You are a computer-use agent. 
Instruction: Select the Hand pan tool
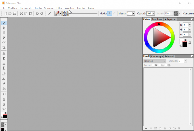point(4,99)
